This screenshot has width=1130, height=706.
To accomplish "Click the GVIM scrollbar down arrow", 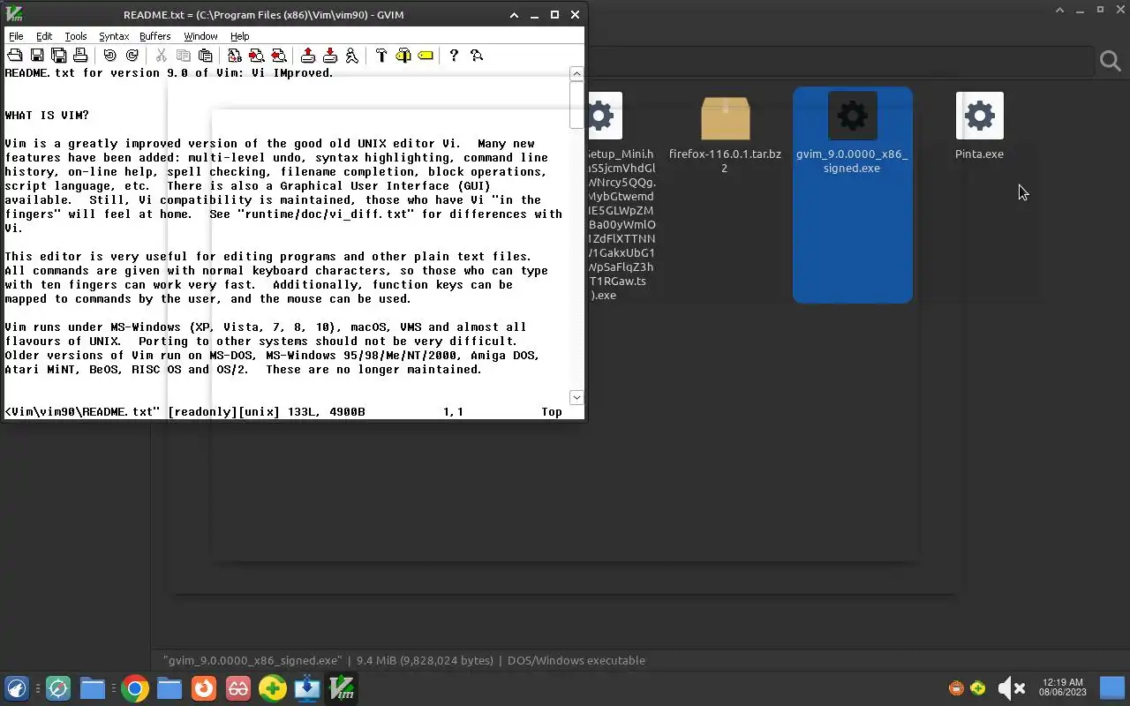I will click(x=576, y=397).
